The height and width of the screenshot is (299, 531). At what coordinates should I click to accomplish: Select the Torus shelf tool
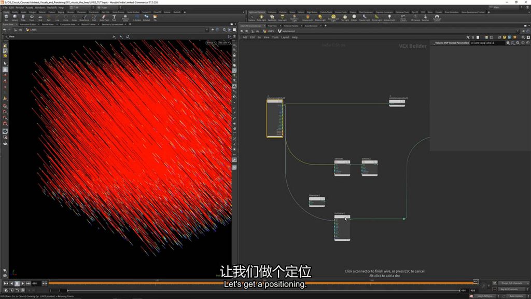pyautogui.click(x=32, y=17)
